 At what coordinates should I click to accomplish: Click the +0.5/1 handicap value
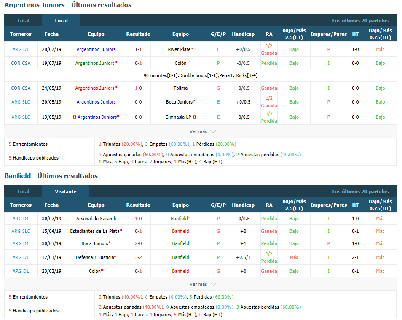(x=243, y=257)
